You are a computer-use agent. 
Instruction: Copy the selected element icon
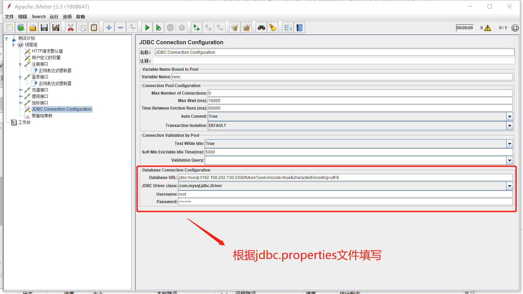[x=82, y=28]
